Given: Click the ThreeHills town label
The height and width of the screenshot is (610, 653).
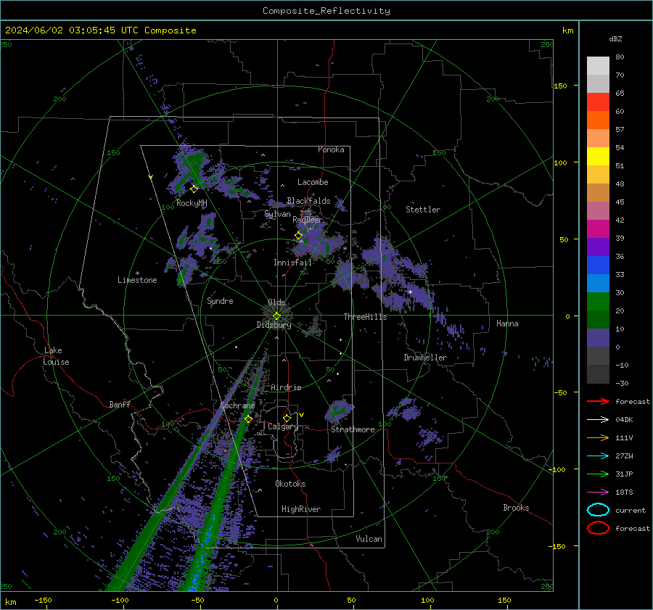Looking at the screenshot, I should pyautogui.click(x=365, y=317).
